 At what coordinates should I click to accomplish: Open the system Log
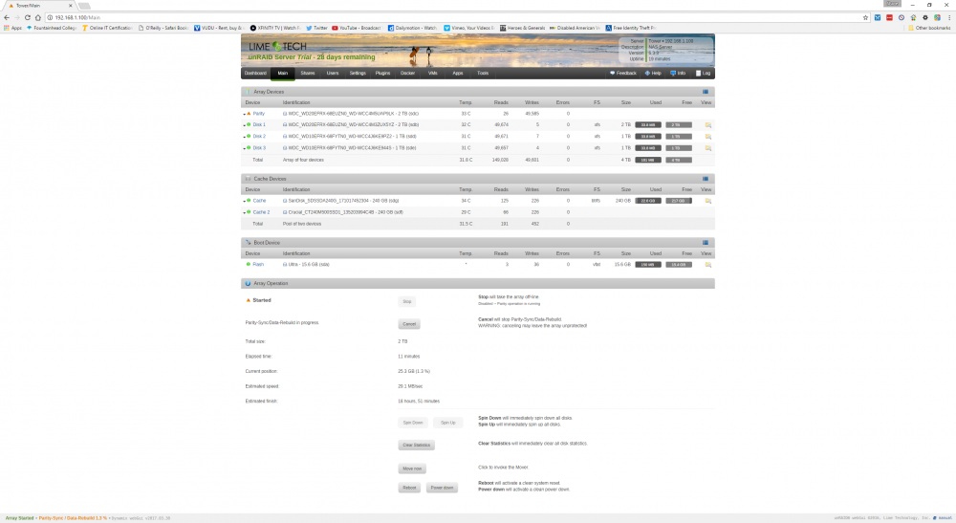click(703, 74)
